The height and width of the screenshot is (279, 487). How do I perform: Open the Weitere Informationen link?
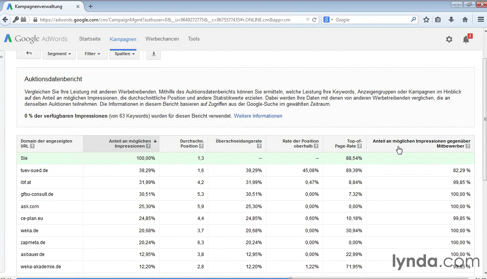pyautogui.click(x=258, y=116)
